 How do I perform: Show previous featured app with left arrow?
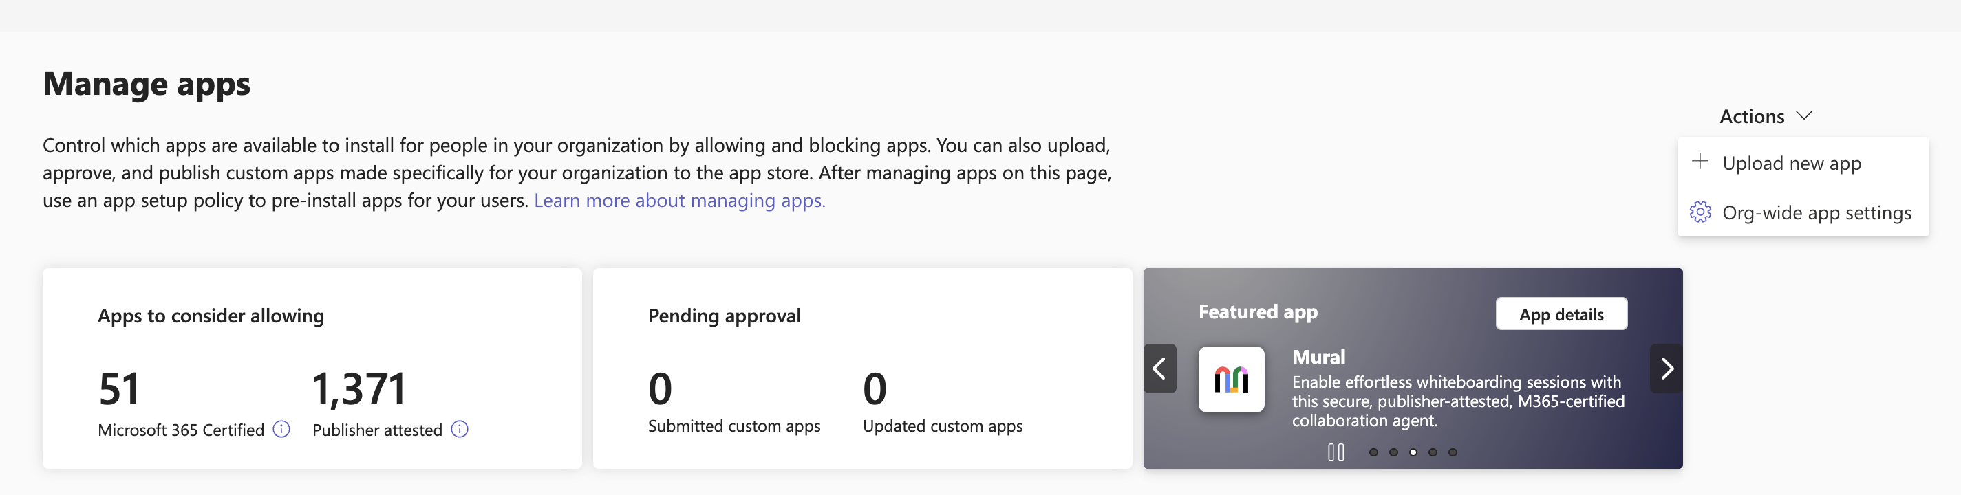coord(1159,368)
